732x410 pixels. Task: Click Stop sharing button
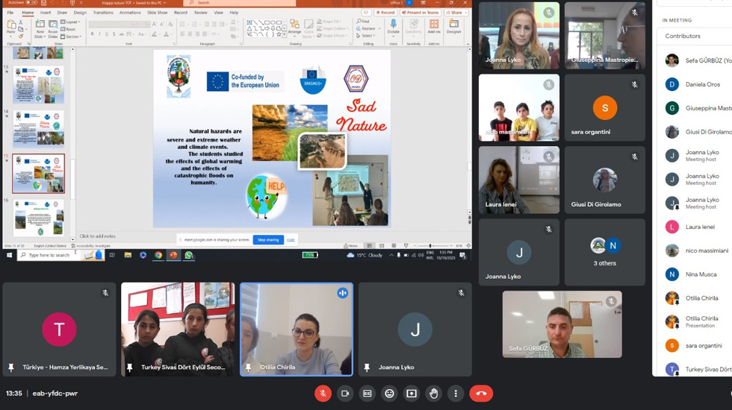268,240
